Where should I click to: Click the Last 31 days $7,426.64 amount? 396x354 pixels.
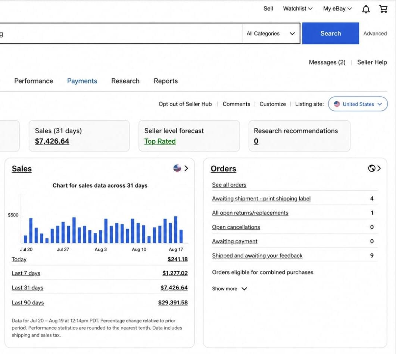pos(174,288)
